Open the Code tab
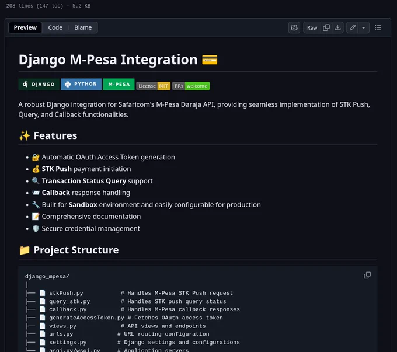This screenshot has height=352, width=397. pos(55,27)
